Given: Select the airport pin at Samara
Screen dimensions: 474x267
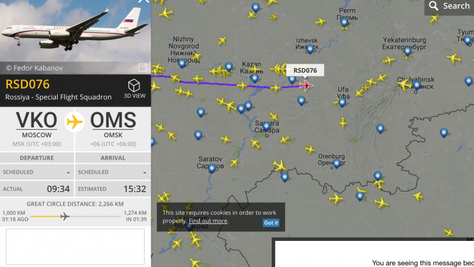Looking at the screenshot, I should tap(266, 126).
